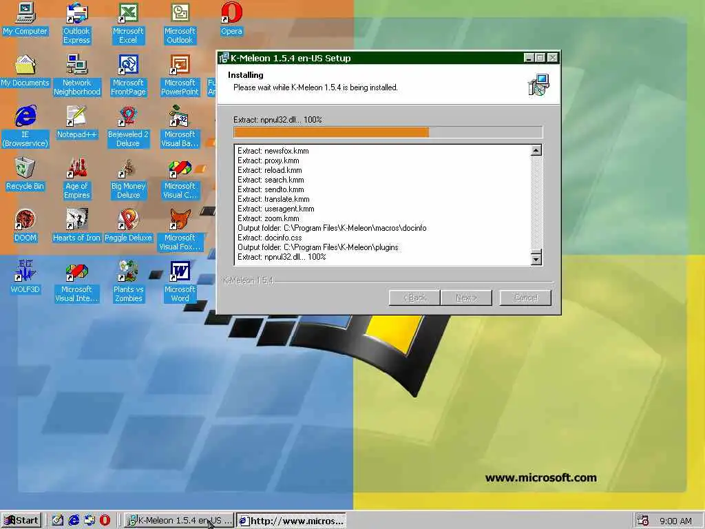This screenshot has width=705, height=529.
Task: Click Outlook Express quick launch icon
Action: pos(90,521)
